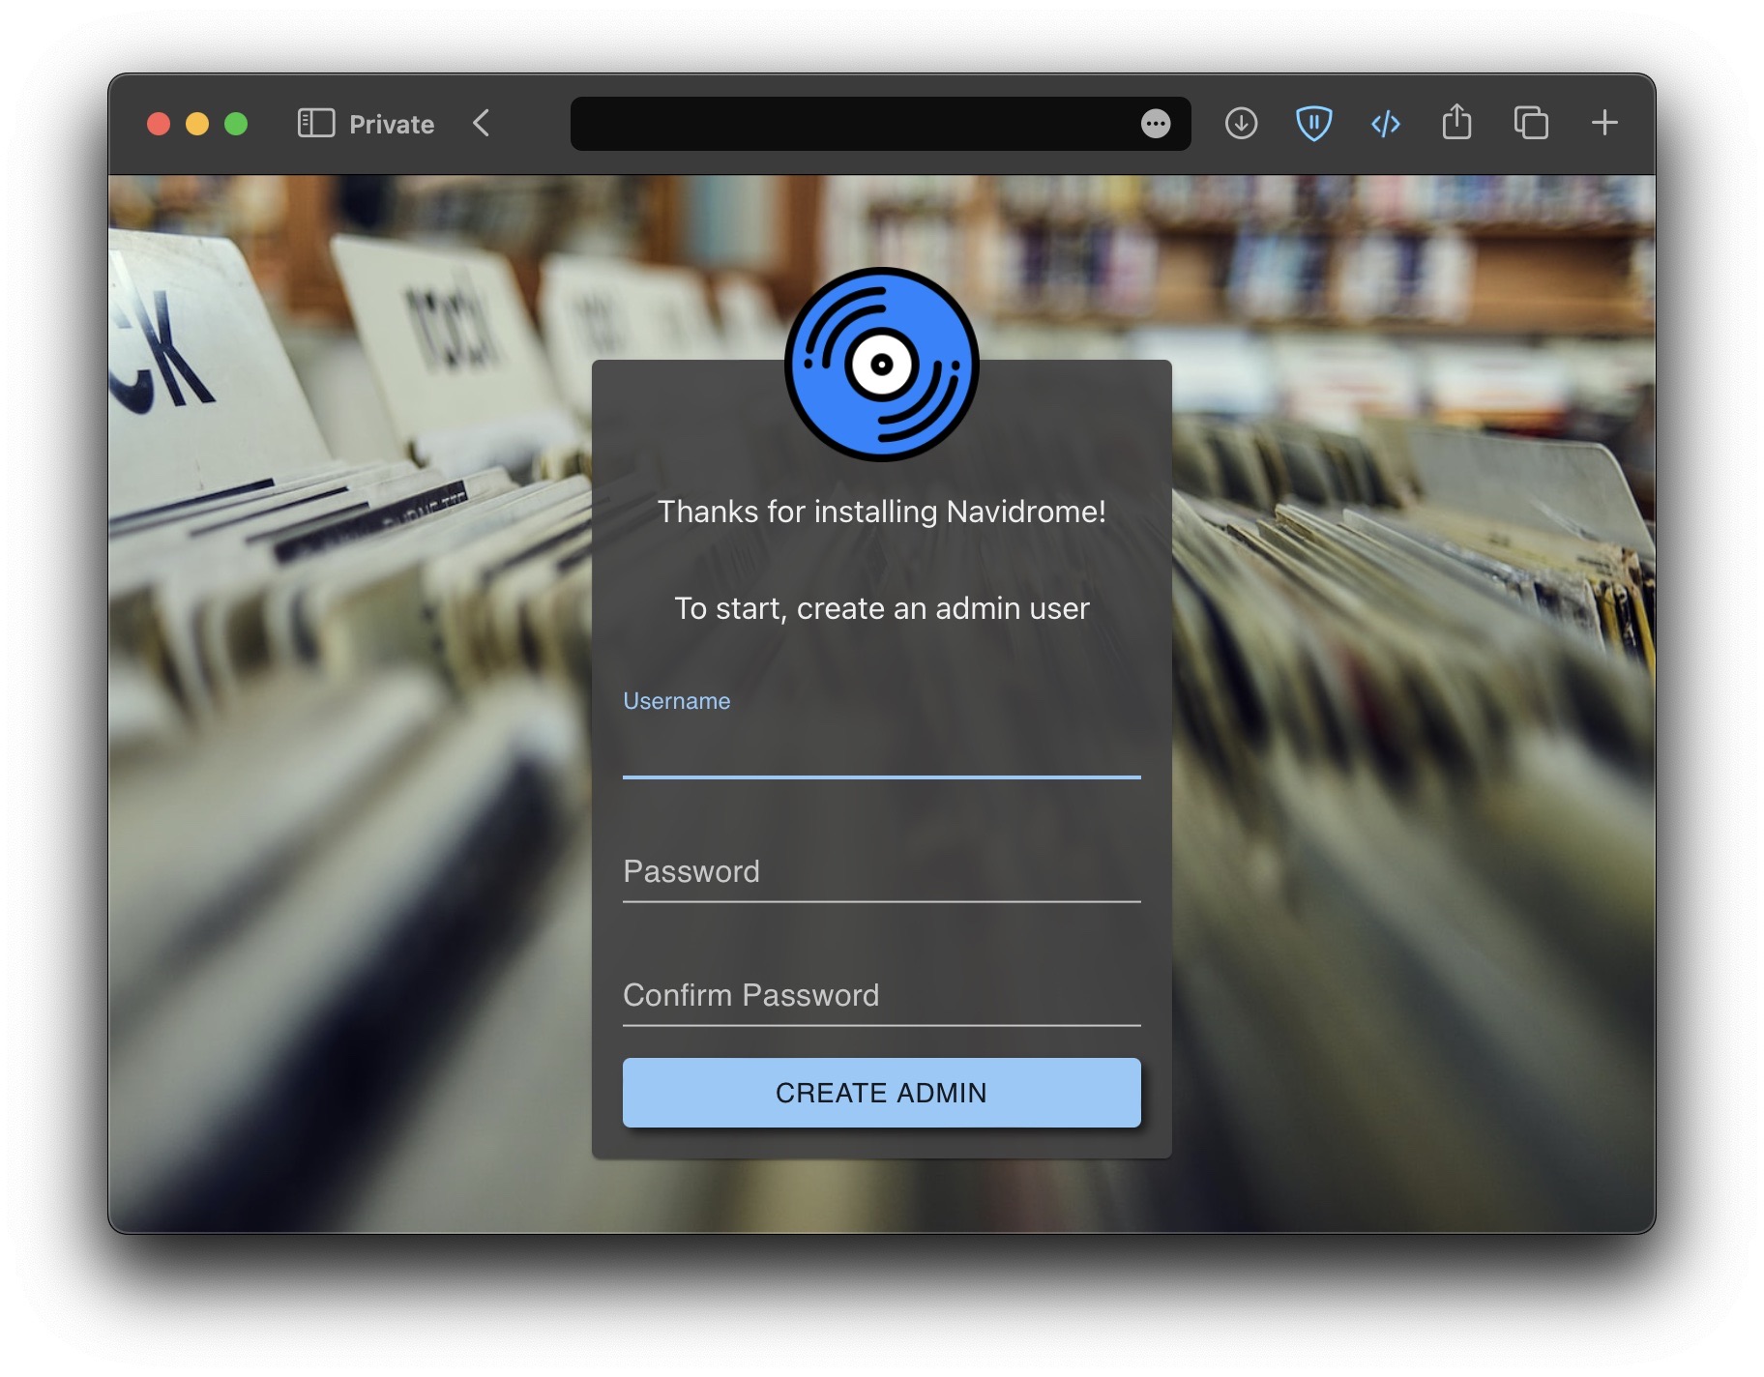Go back with the back chevron

click(482, 124)
